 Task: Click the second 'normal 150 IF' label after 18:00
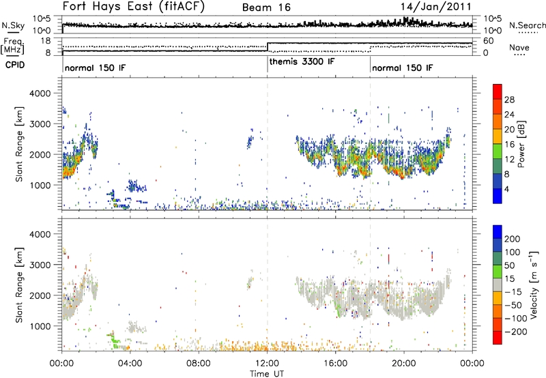[403, 68]
